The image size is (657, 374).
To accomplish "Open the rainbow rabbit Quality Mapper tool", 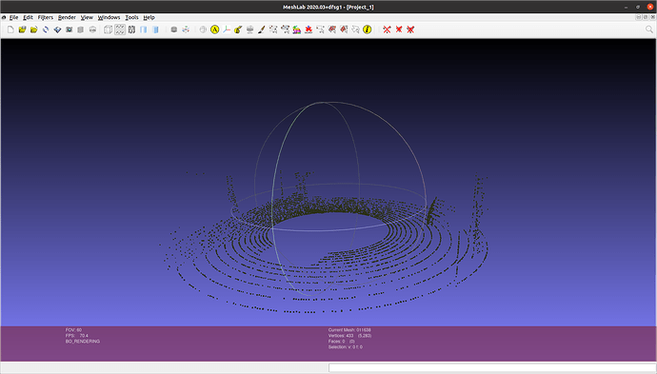I will click(x=297, y=30).
